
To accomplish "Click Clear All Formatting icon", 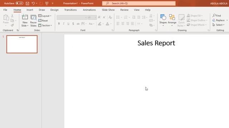I will [x=111, y=17].
